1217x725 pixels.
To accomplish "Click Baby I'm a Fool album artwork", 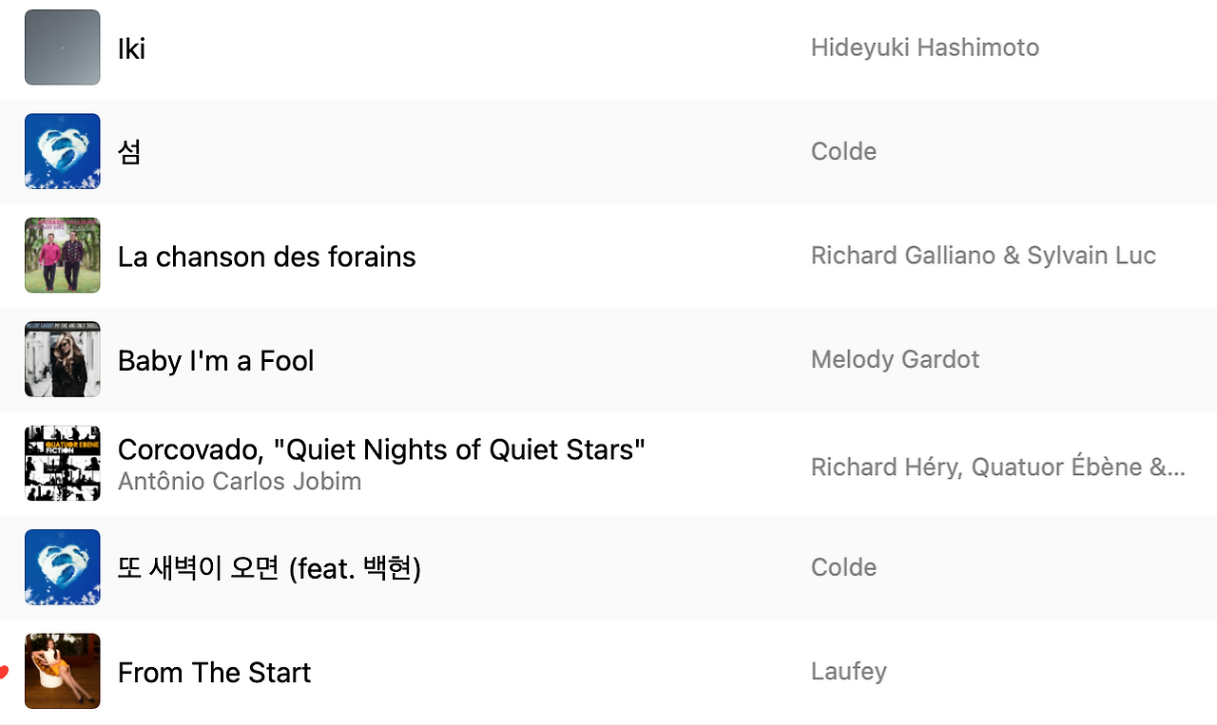I will pyautogui.click(x=62, y=359).
